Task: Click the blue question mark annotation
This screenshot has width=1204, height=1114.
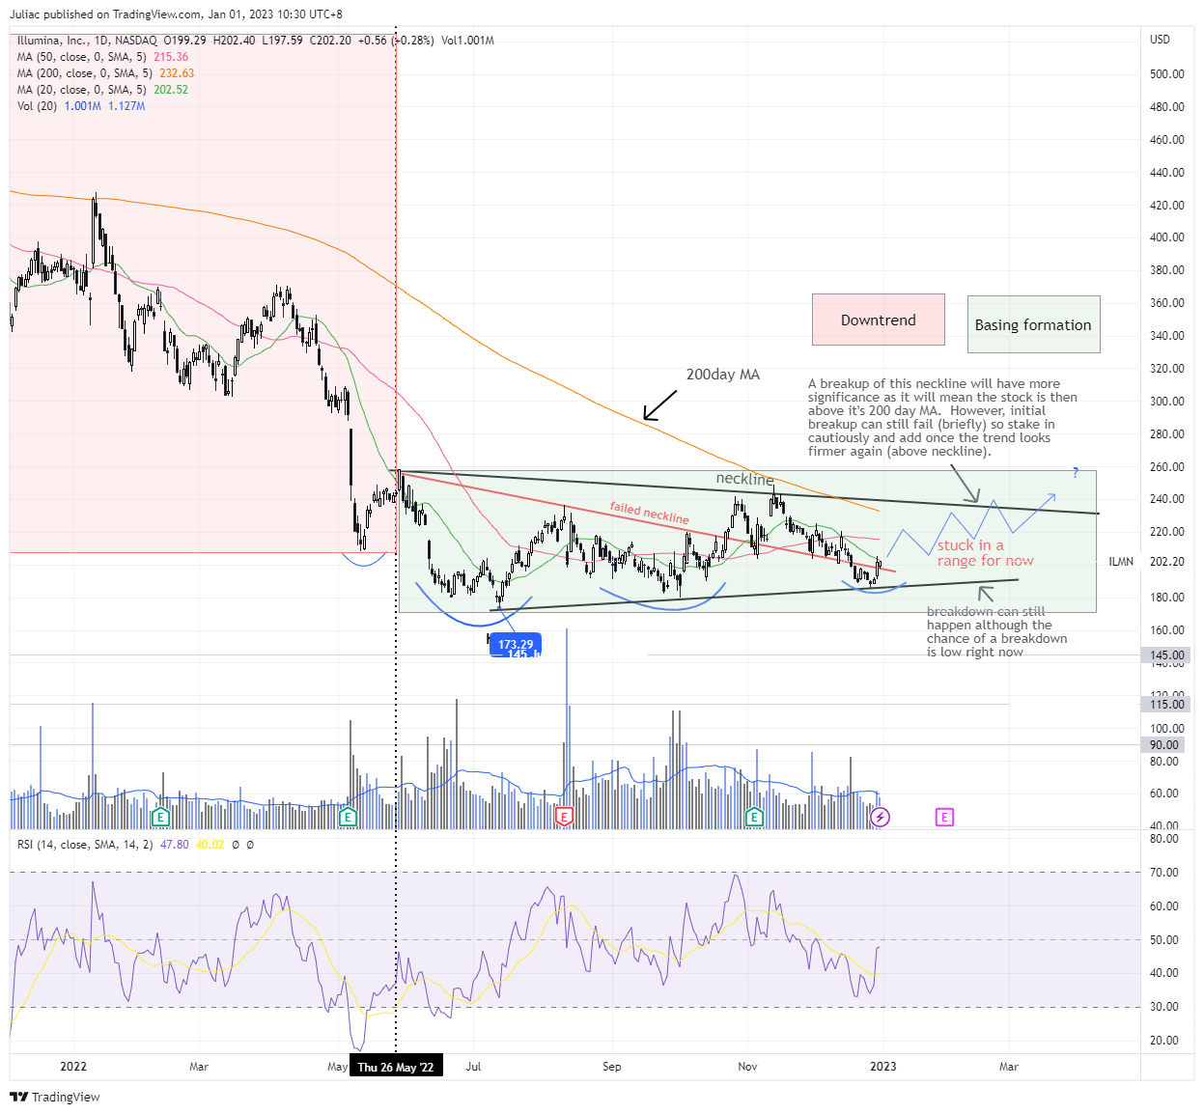Action: [1076, 473]
